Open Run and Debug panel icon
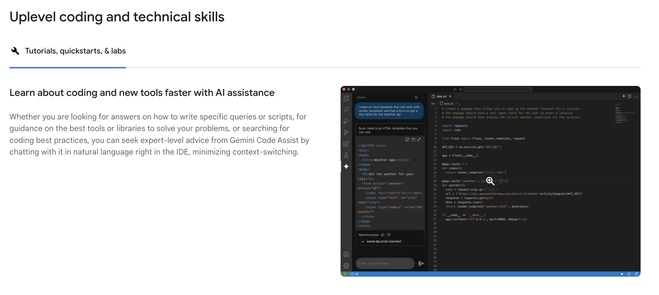The width and height of the screenshot is (659, 295). coord(346,121)
